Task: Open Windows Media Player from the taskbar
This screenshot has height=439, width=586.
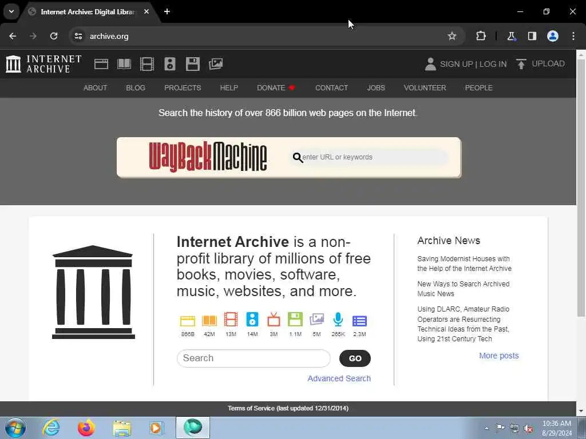Action: [x=157, y=428]
